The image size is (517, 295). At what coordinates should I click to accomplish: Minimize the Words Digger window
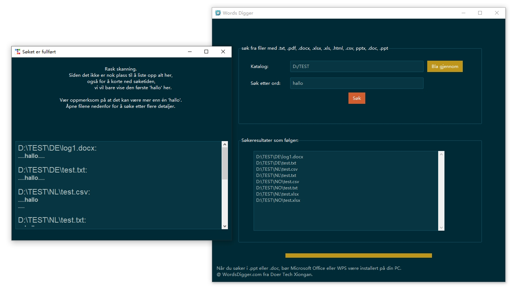(464, 13)
